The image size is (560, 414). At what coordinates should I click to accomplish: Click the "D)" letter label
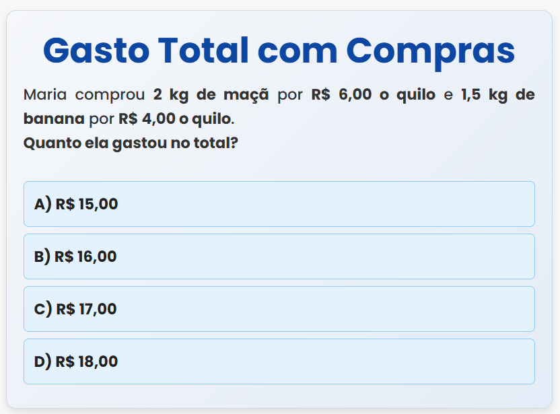42,361
